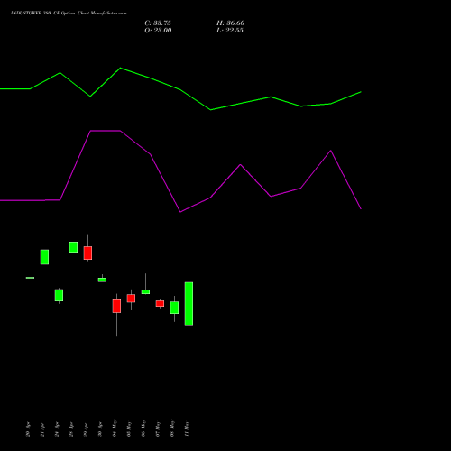Select the red 29 Apr candlestick
Screen dimensions: 451x451
[x=87, y=253]
